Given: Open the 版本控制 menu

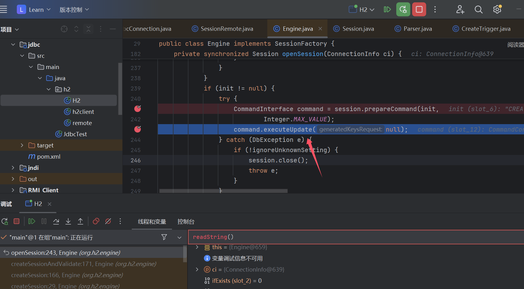Looking at the screenshot, I should [74, 10].
